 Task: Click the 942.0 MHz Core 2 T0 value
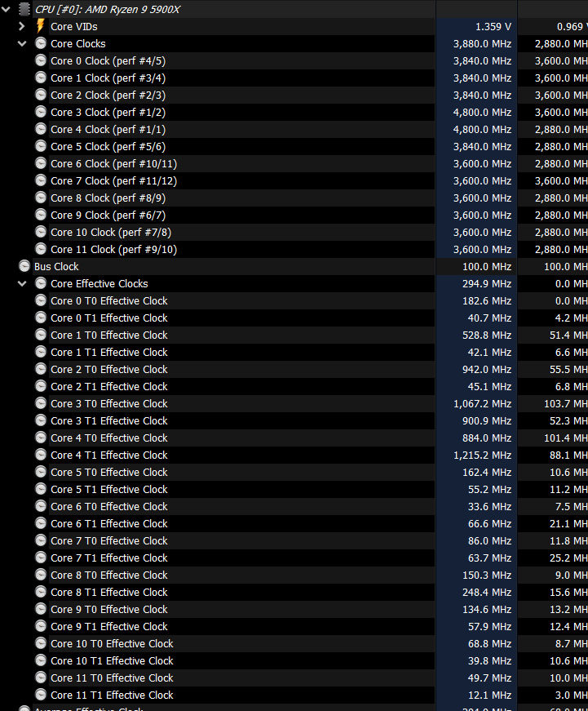click(x=487, y=370)
